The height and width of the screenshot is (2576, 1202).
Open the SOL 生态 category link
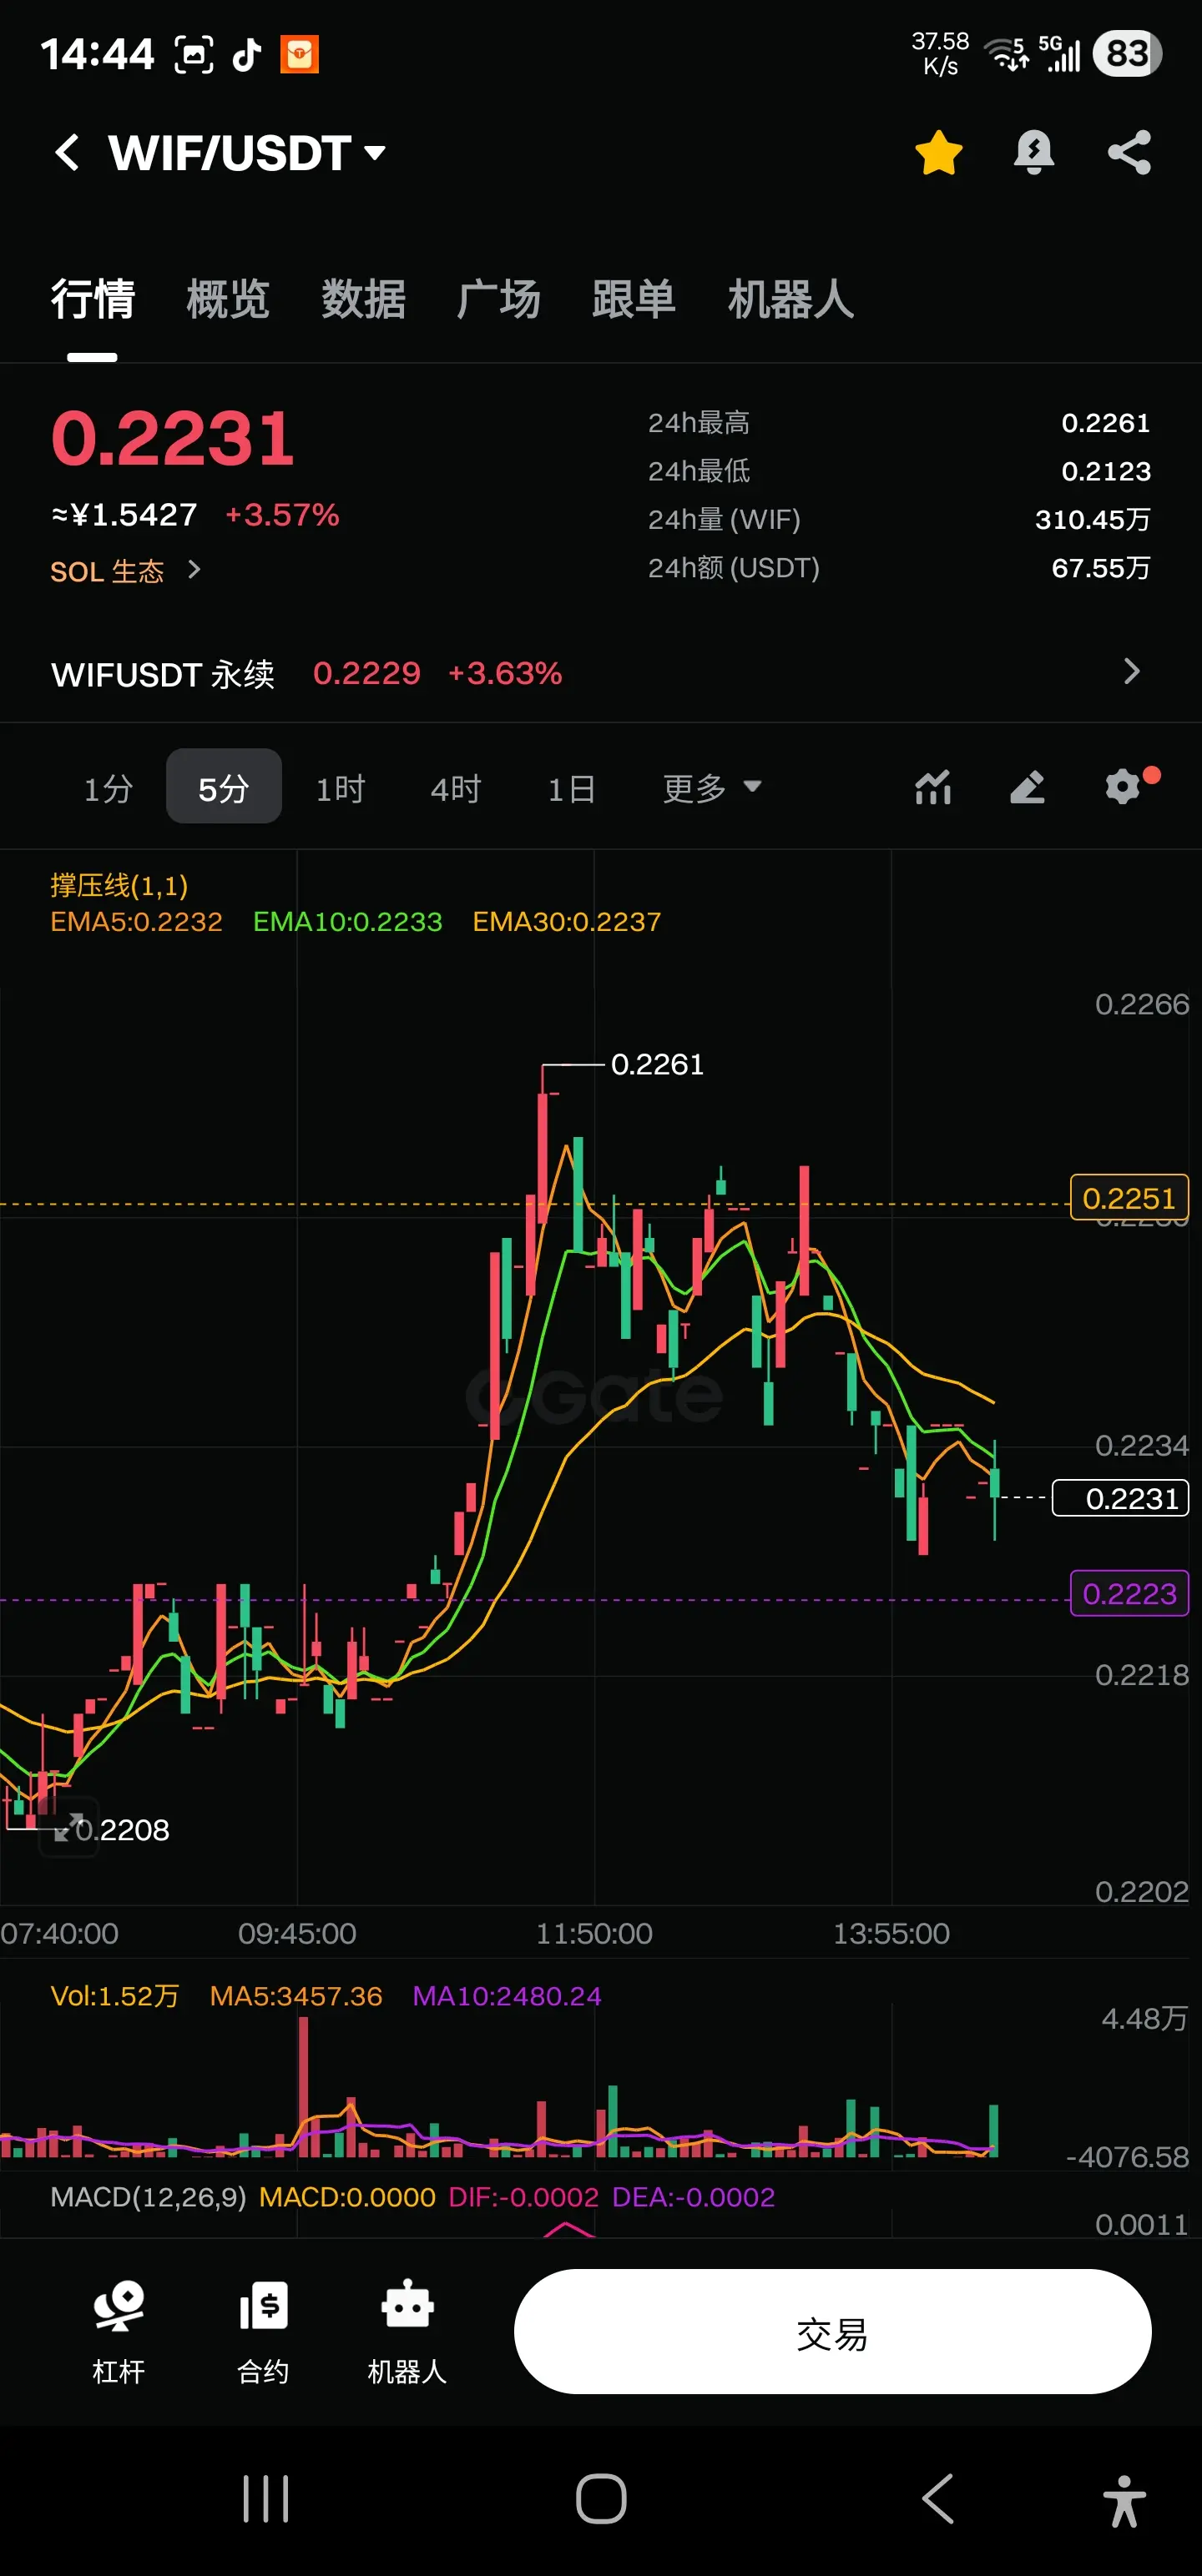tap(107, 571)
